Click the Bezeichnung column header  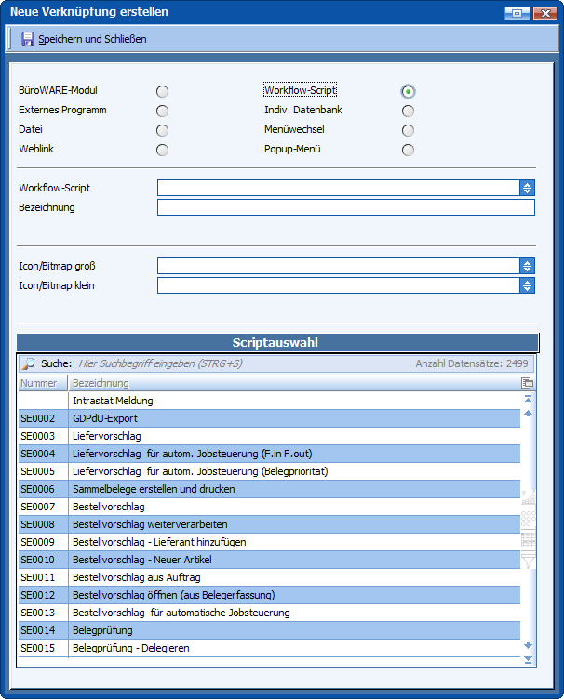coord(279,383)
